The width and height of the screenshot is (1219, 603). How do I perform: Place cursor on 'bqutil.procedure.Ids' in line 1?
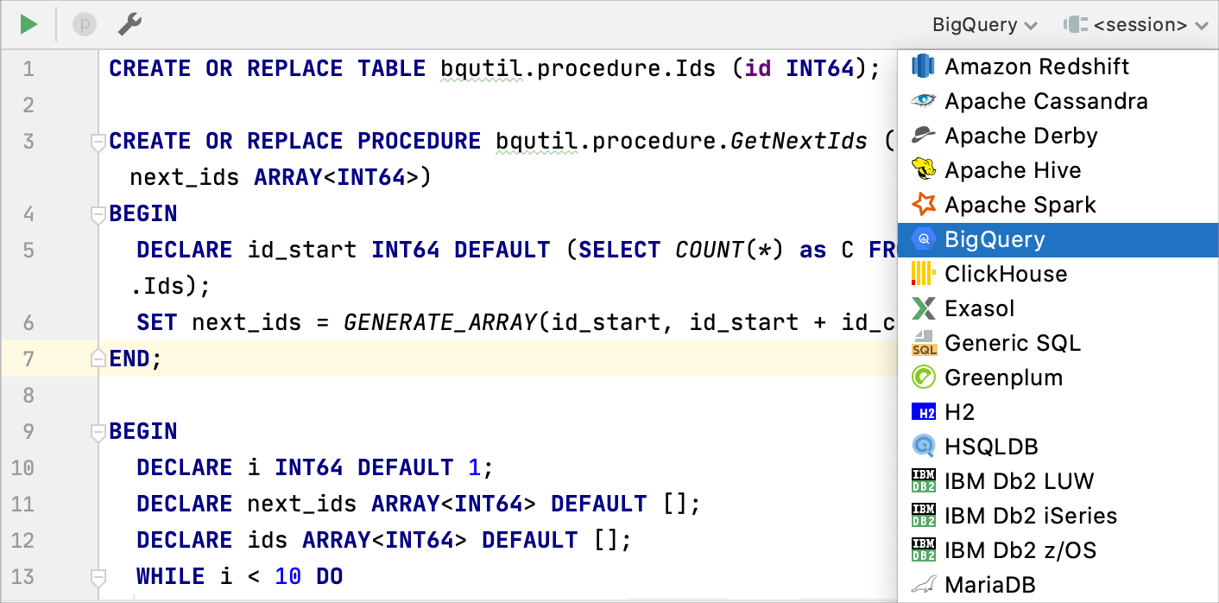[578, 68]
